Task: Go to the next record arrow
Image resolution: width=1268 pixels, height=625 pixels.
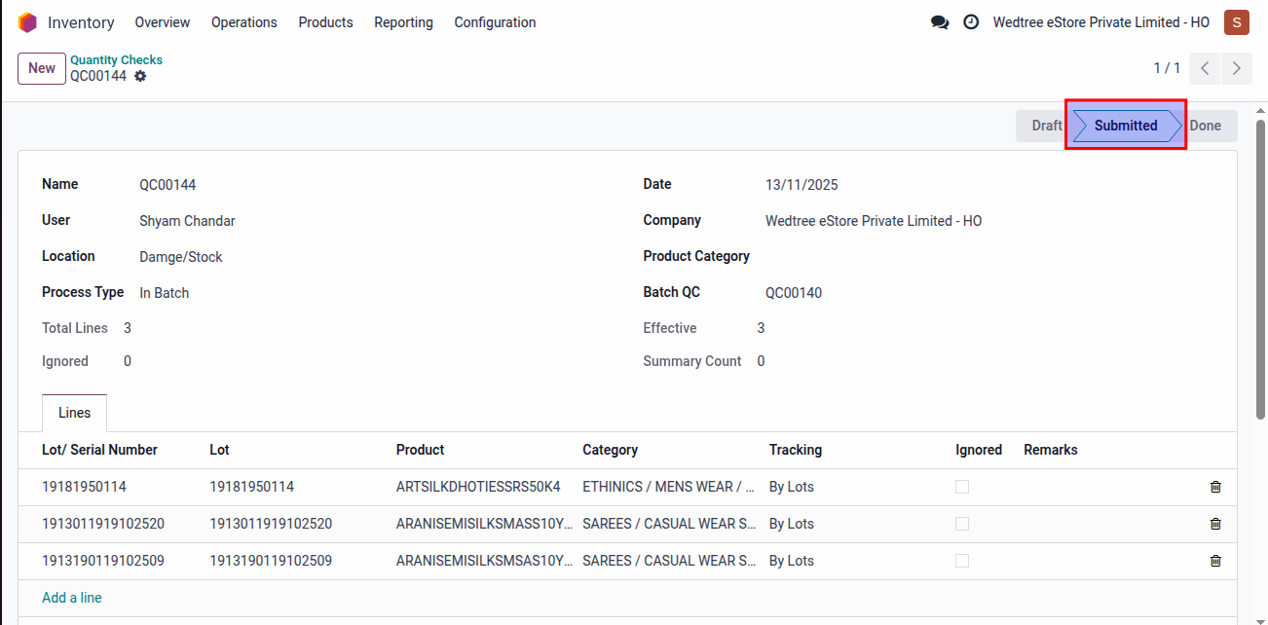Action: (x=1237, y=68)
